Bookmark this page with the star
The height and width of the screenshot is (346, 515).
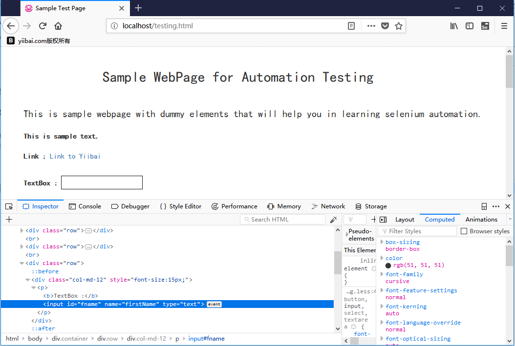pyautogui.click(x=399, y=26)
